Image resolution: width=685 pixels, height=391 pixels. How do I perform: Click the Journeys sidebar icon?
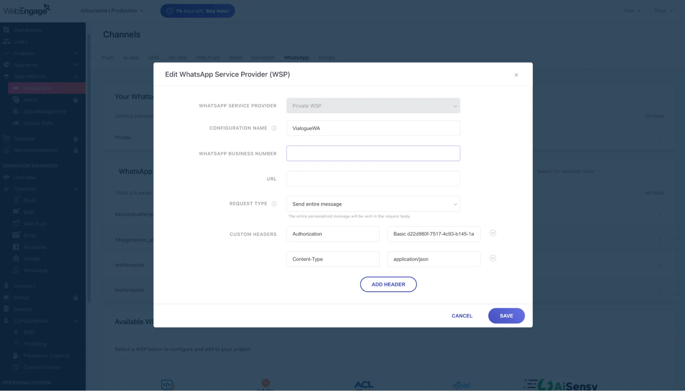(x=6, y=286)
